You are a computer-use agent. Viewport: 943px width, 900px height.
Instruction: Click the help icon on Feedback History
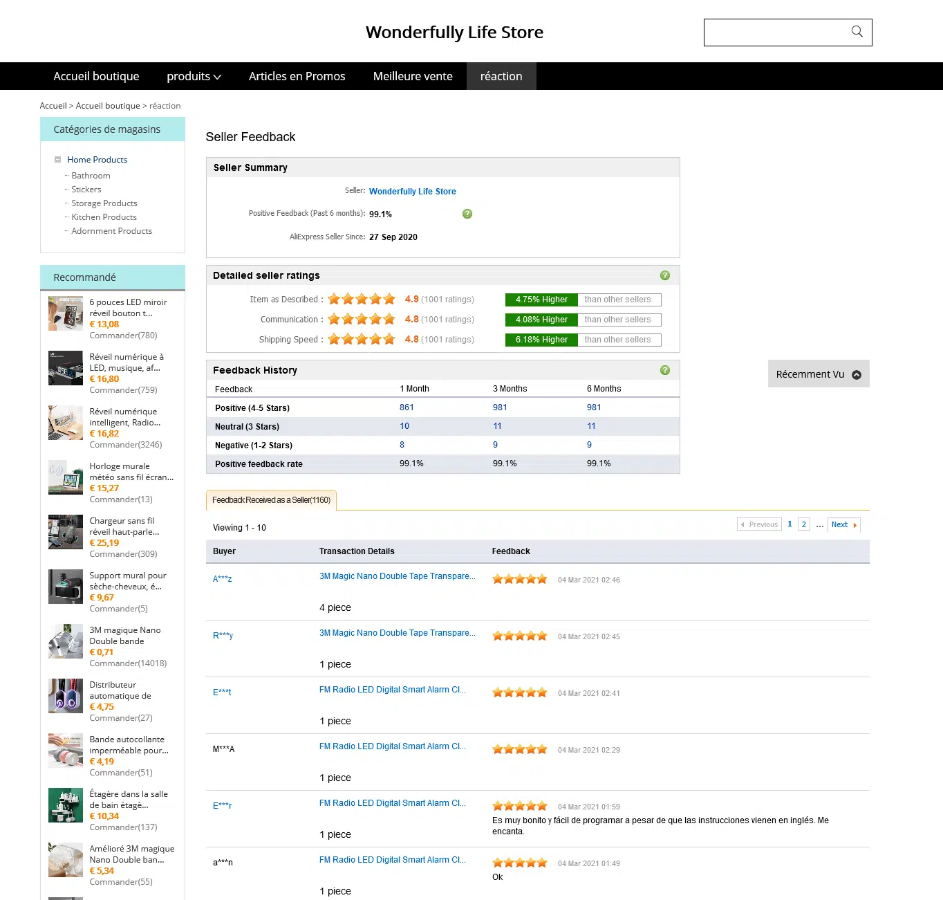[x=664, y=370]
